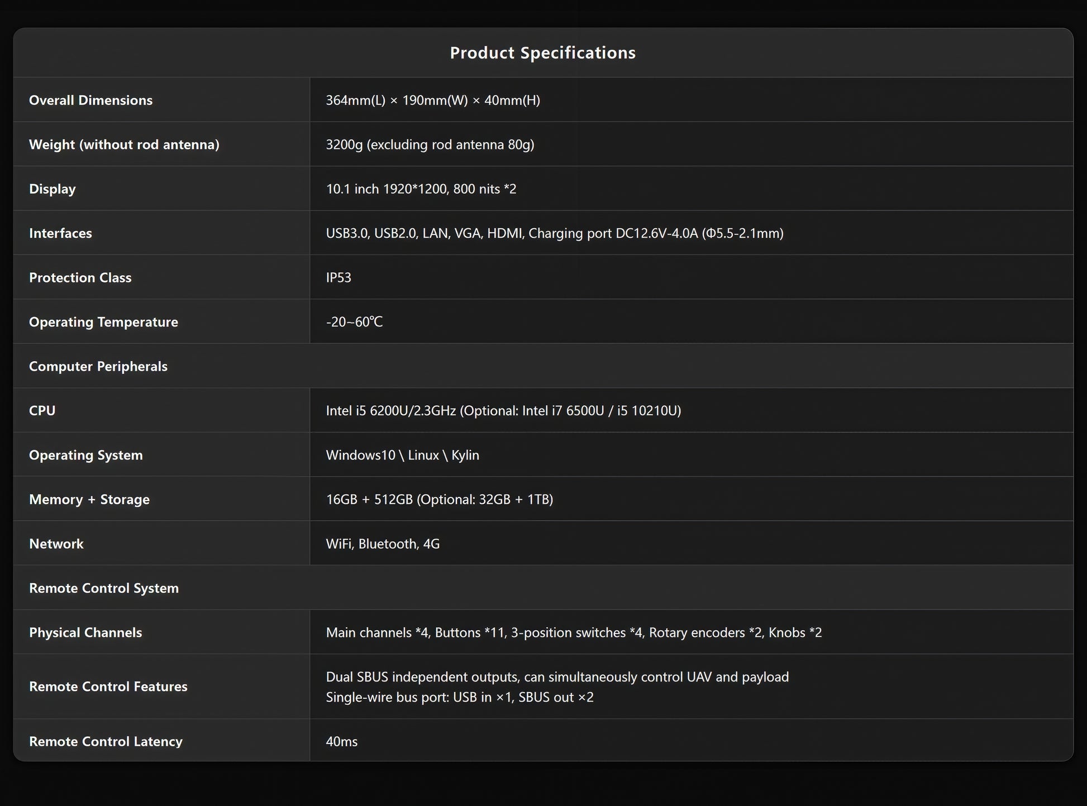Select the Weight (without rod antenna) label
The width and height of the screenshot is (1087, 806).
pos(124,145)
